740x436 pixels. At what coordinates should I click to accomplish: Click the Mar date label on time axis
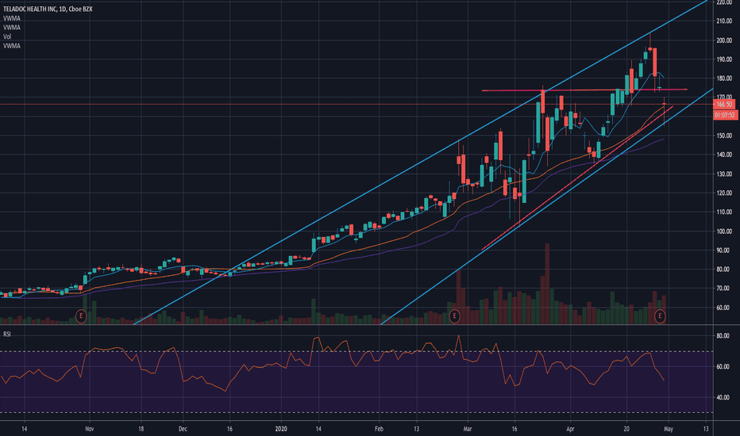coord(468,429)
